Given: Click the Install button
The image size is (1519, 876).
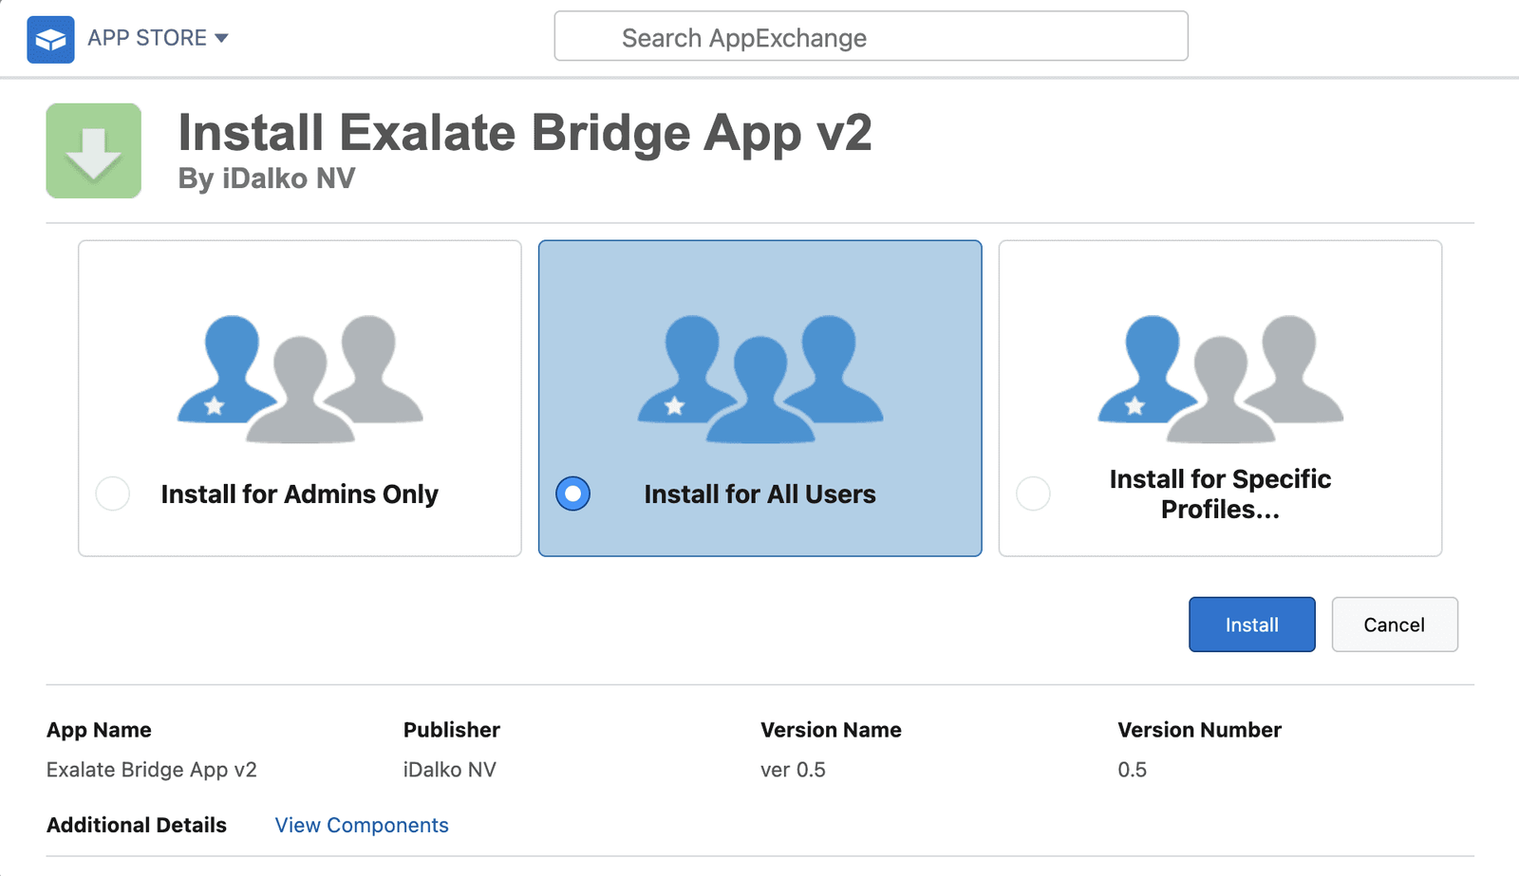Looking at the screenshot, I should click(1251, 624).
